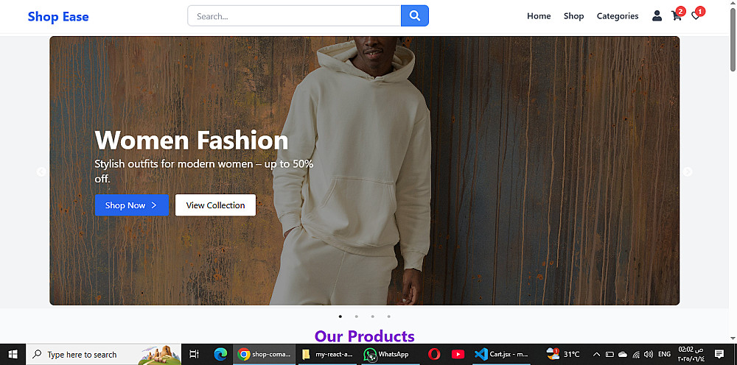The image size is (737, 365).
Task: Select the first carousel indicator dot
Action: pyautogui.click(x=340, y=316)
